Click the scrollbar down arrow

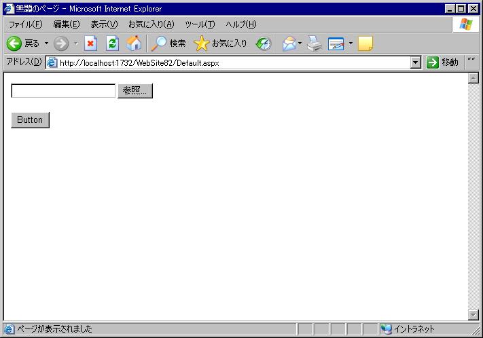click(x=473, y=315)
